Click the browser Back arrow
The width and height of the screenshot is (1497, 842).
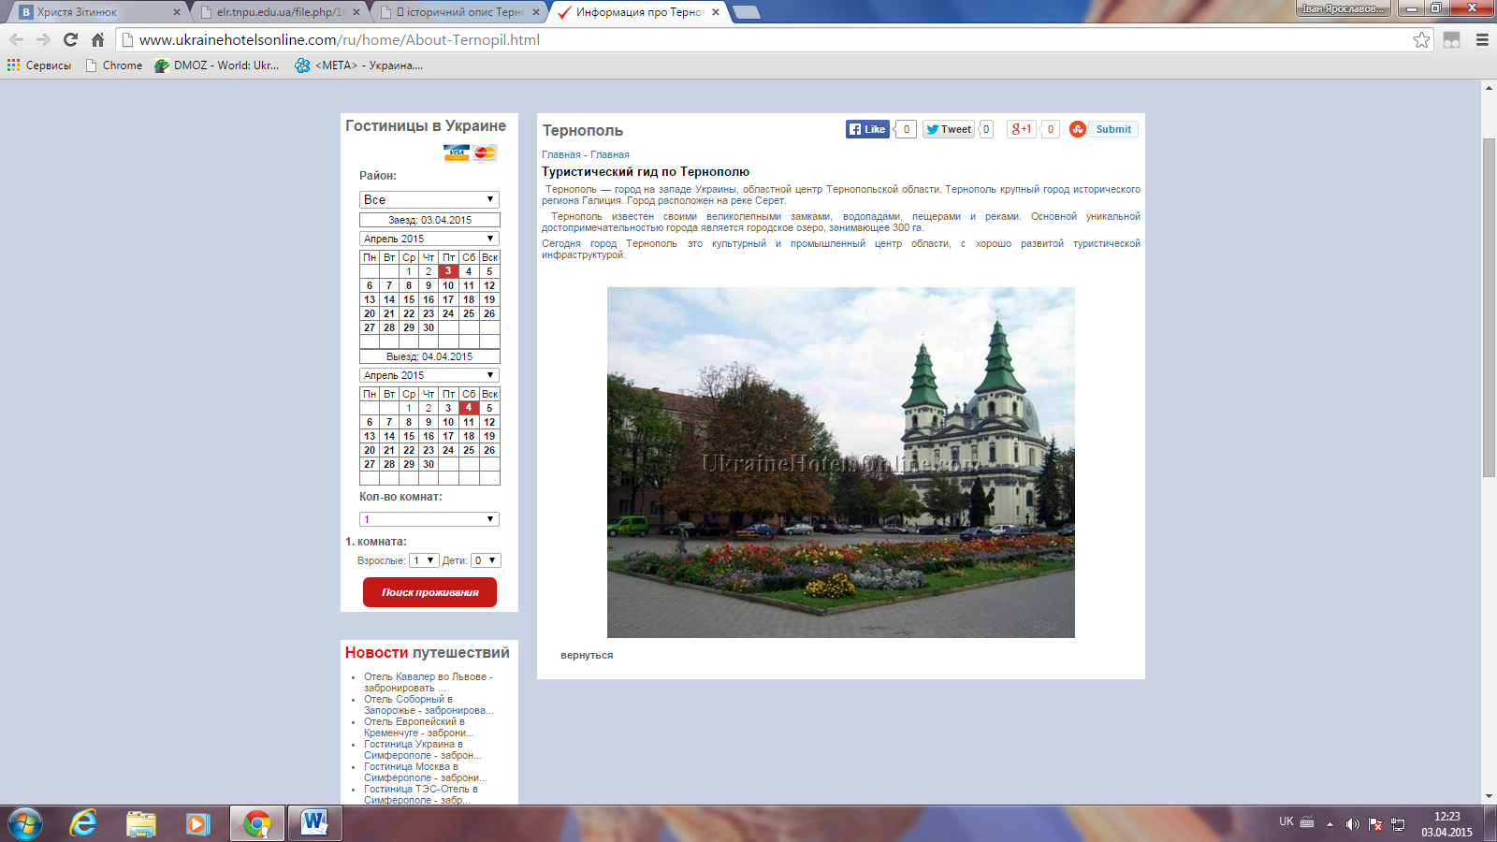16,39
